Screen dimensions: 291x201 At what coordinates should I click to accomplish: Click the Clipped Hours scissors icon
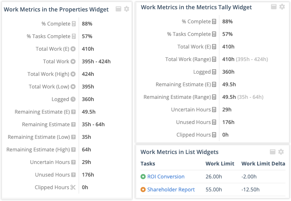(x=73, y=187)
